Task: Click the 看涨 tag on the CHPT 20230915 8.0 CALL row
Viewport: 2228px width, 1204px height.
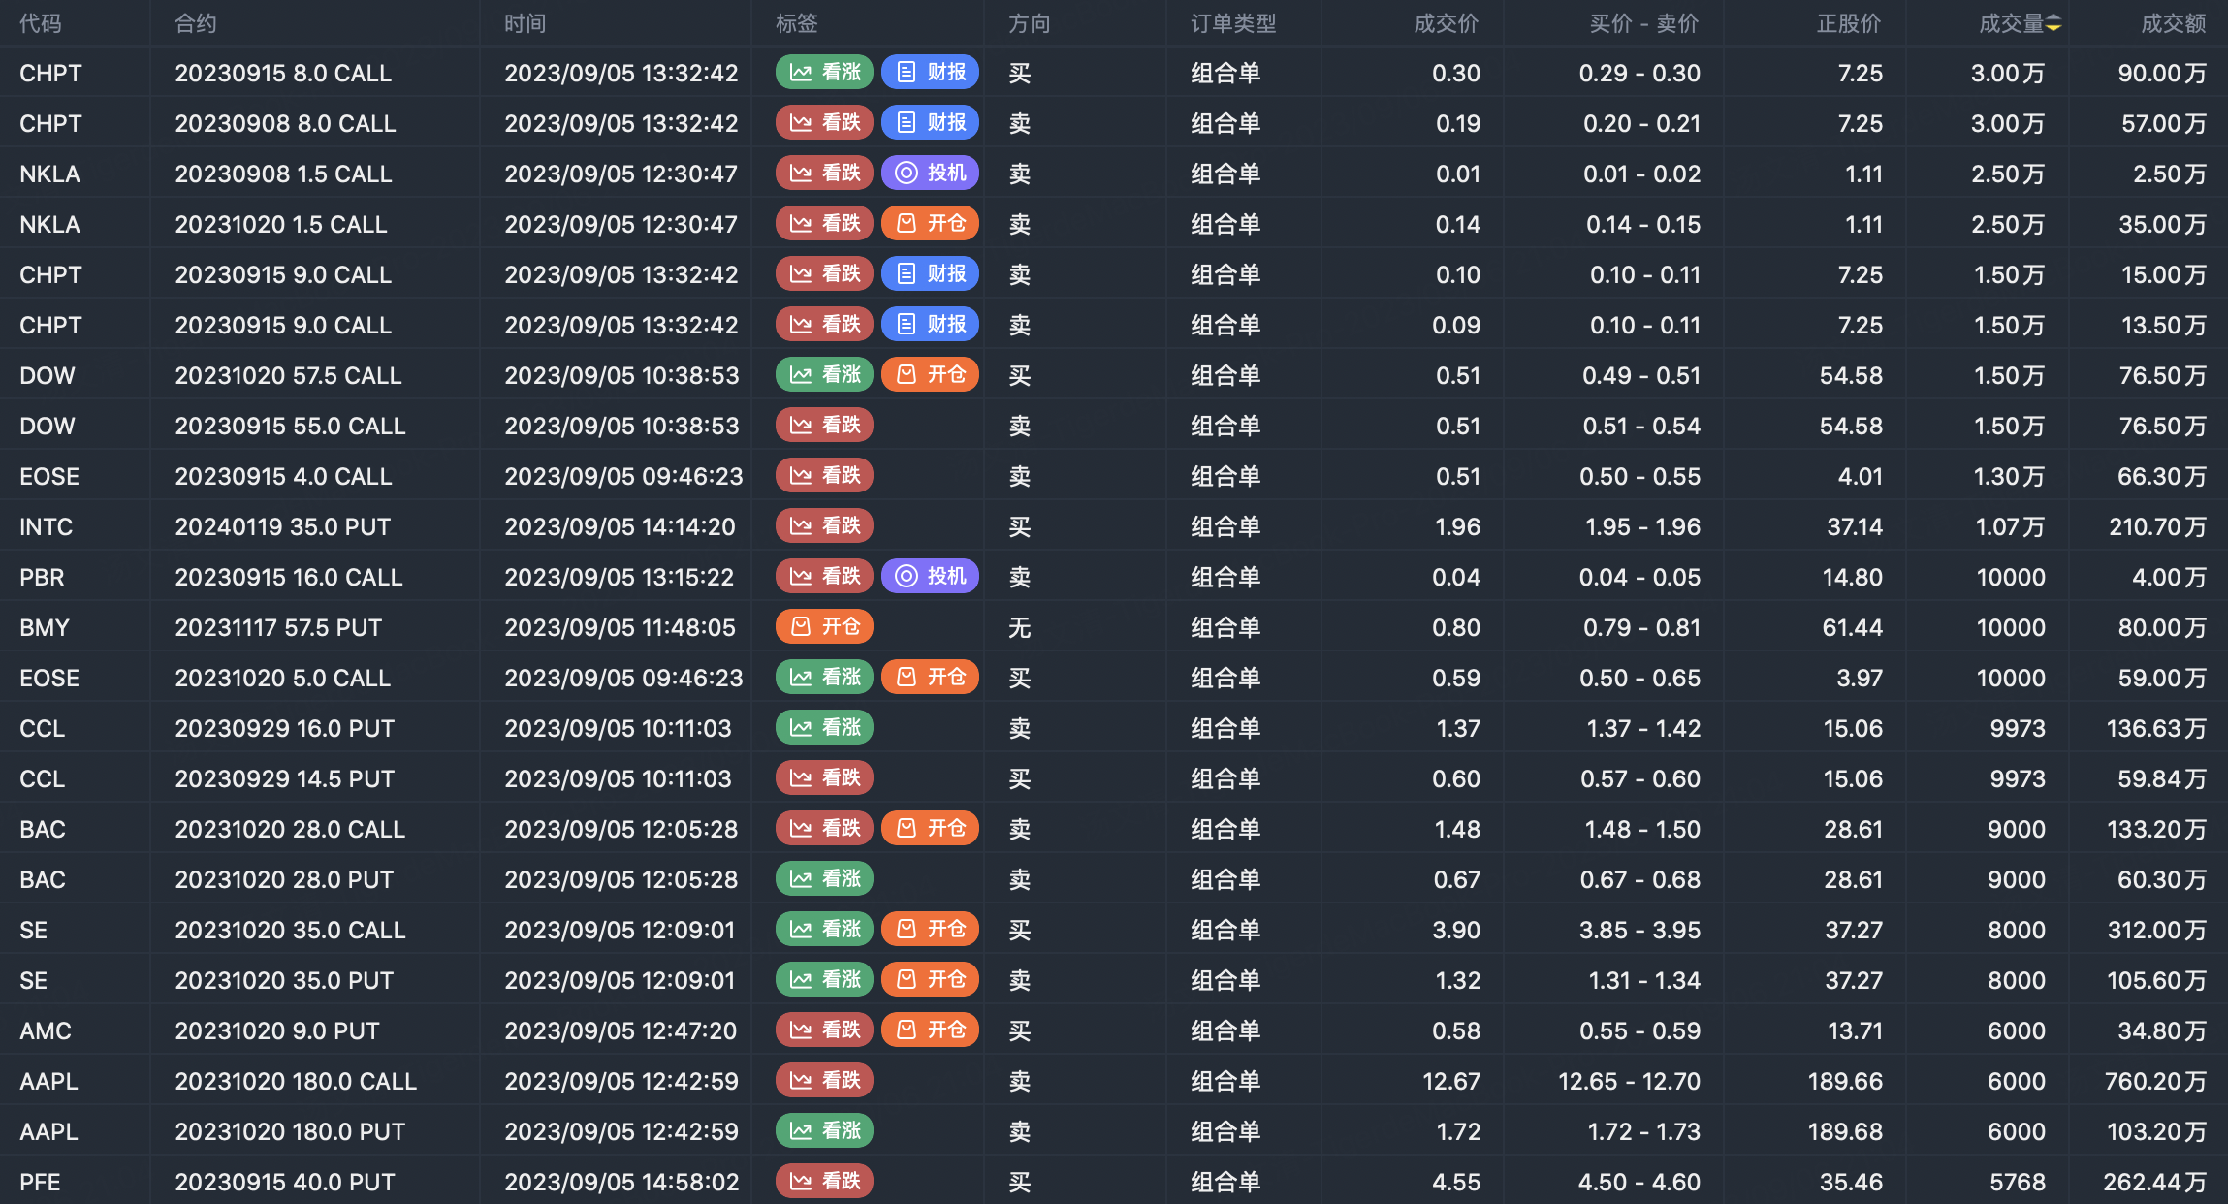Action: coord(824,73)
